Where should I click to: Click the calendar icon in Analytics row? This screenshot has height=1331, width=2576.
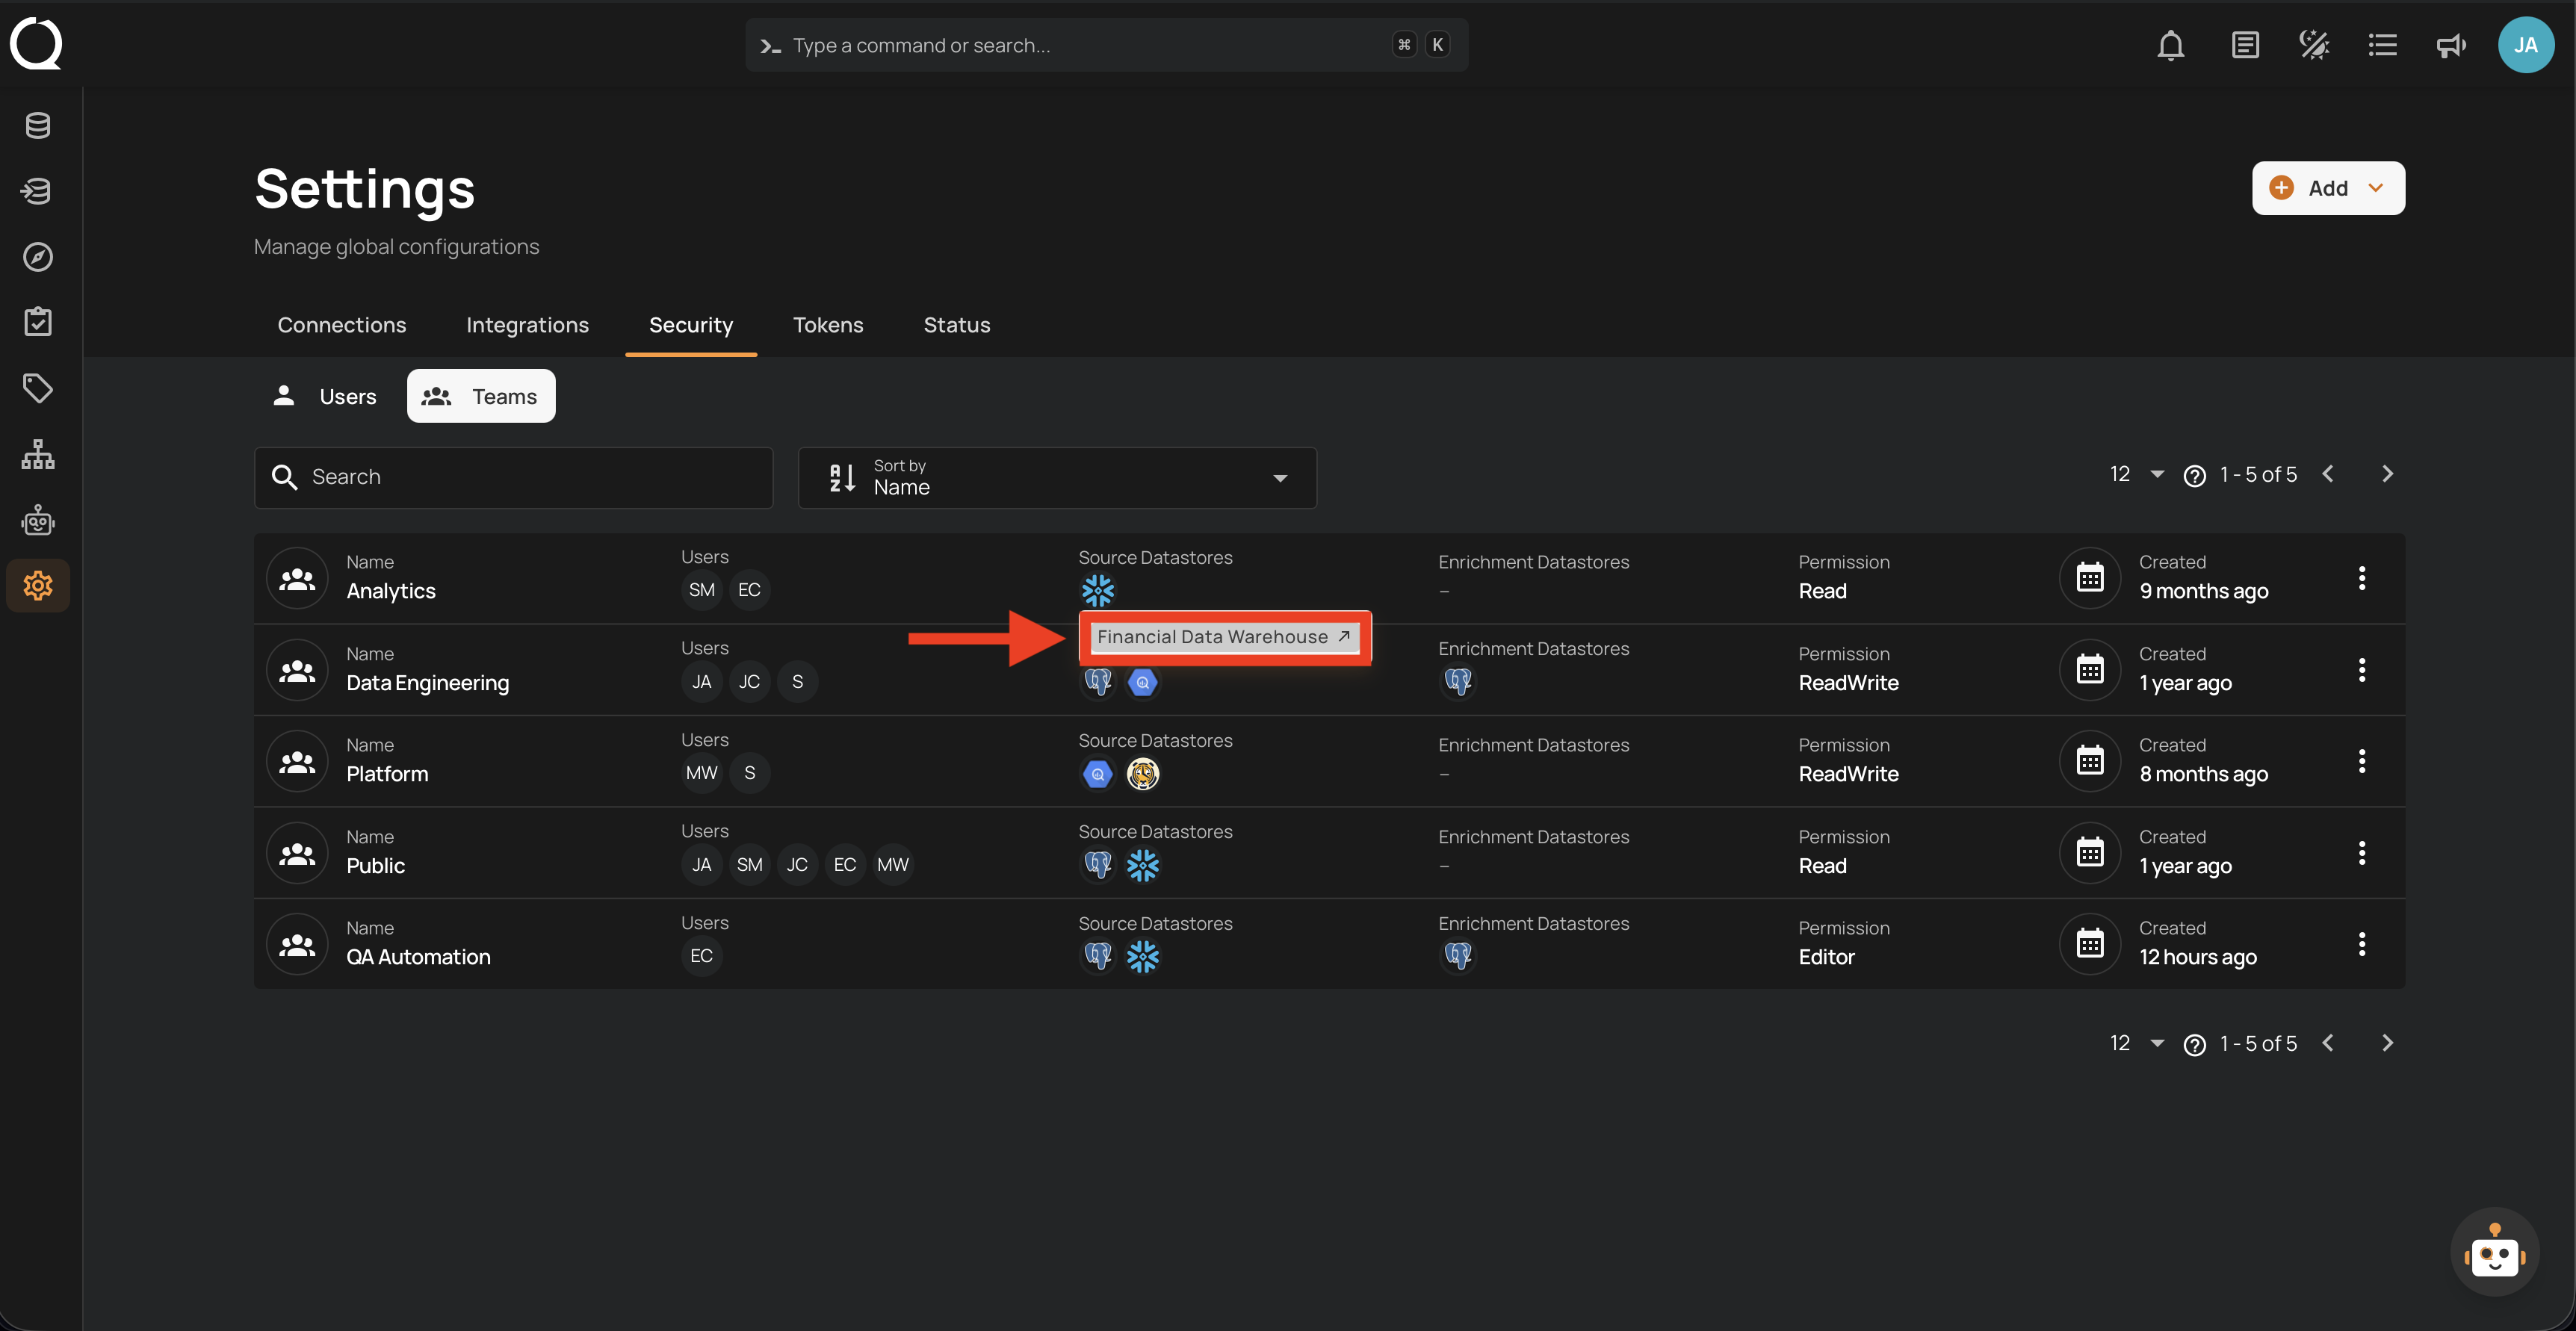tap(2090, 578)
